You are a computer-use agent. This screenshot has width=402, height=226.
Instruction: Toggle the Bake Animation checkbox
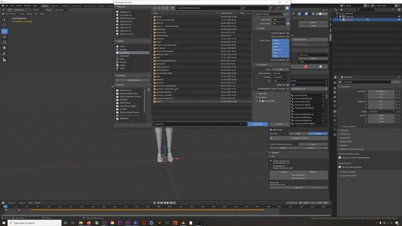point(259,101)
